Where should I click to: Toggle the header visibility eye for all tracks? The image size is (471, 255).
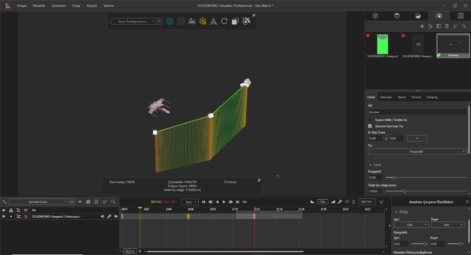(4, 210)
